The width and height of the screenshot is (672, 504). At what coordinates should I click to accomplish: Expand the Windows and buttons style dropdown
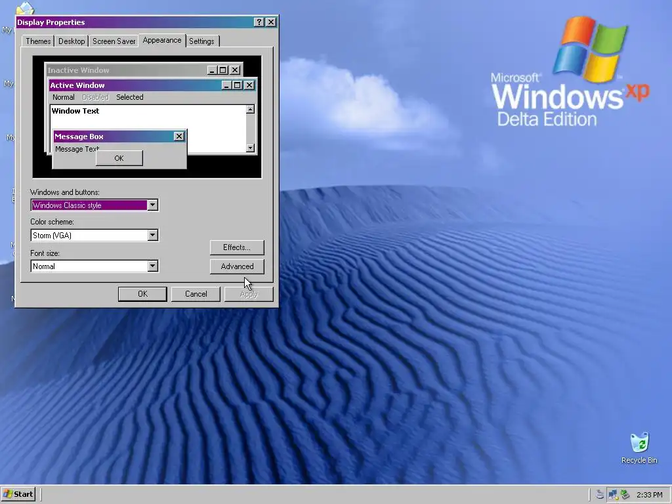[x=152, y=205]
